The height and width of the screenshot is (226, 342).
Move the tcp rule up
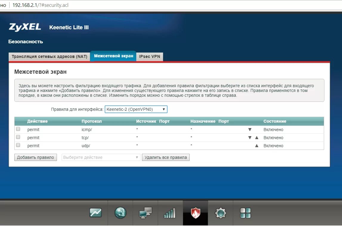pos(257,138)
